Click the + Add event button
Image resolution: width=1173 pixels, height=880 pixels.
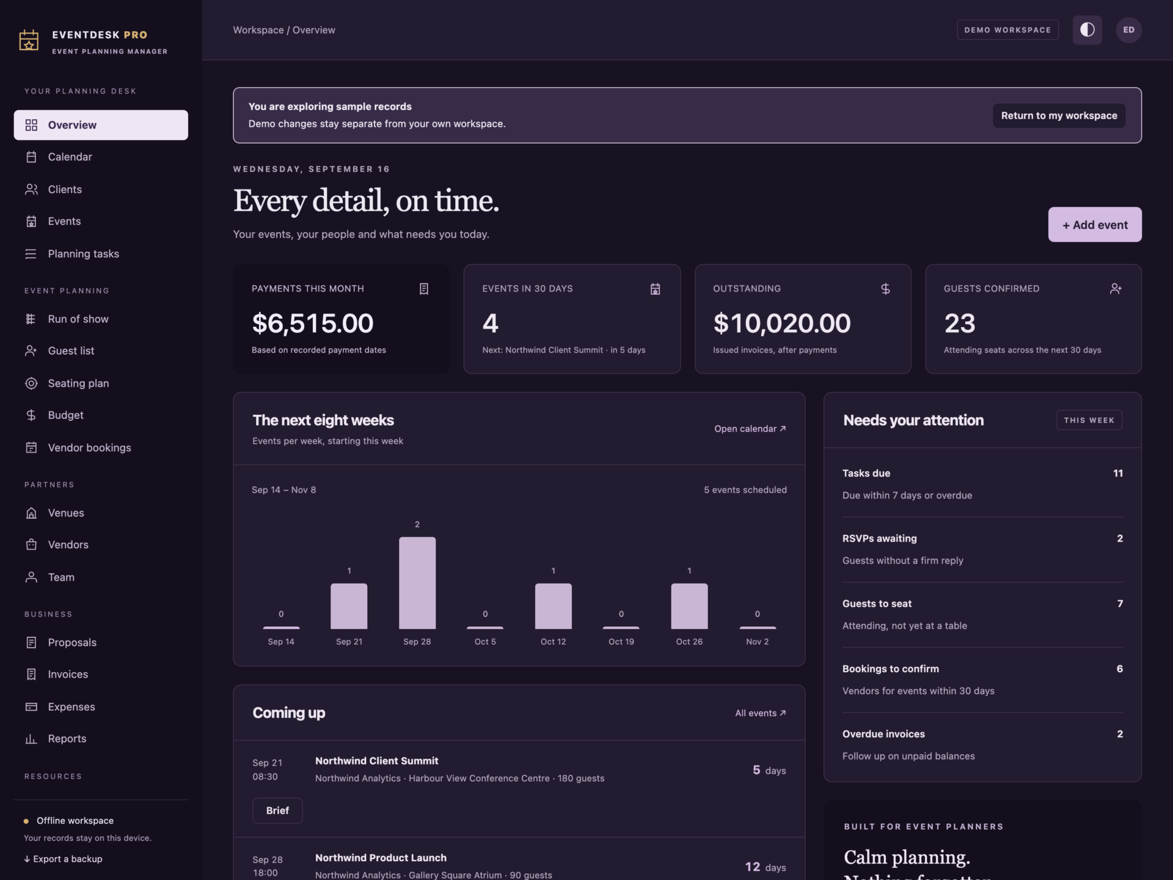coord(1095,224)
